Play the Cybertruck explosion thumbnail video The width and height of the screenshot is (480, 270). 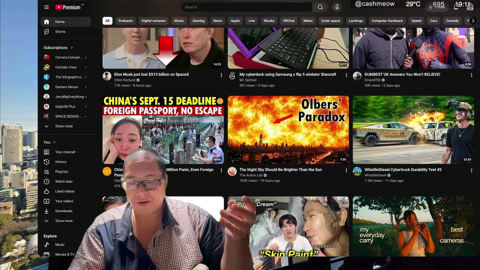click(x=413, y=130)
